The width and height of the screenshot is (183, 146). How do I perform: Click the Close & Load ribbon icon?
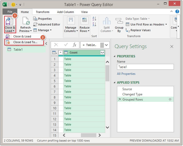click(x=10, y=21)
